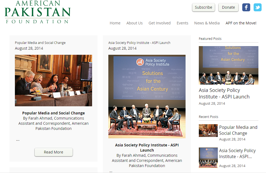Open the Facebook page icon

coord(246,7)
